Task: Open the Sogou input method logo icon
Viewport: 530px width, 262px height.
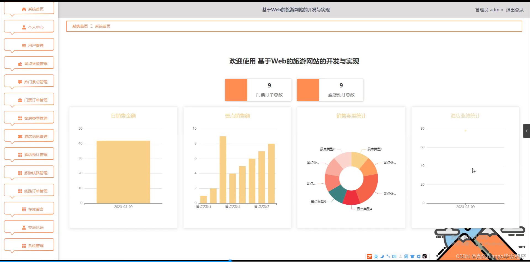Action: [x=369, y=256]
